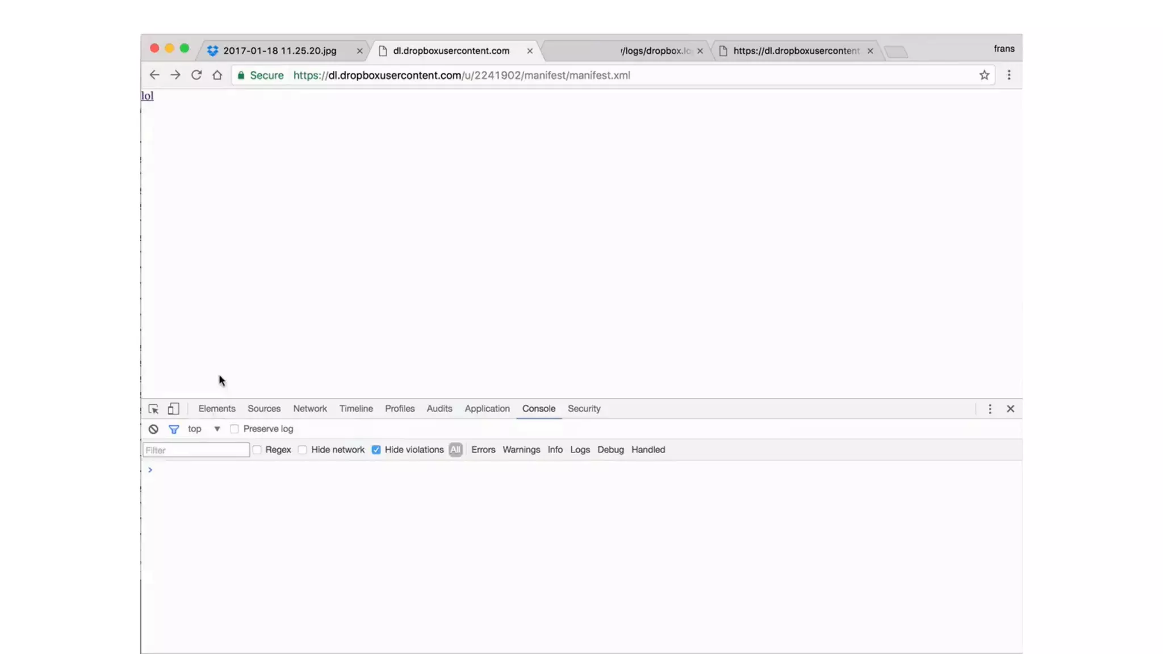Reload the current page
This screenshot has height=654, width=1163.
[196, 75]
